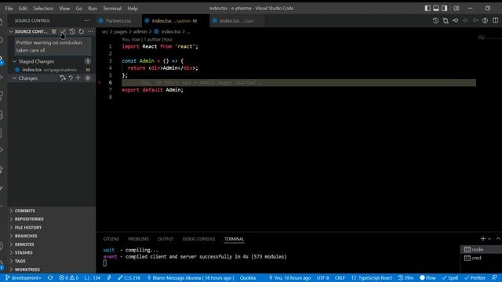Toggle GitLens file blame icon in editor toolbar

pos(485,21)
